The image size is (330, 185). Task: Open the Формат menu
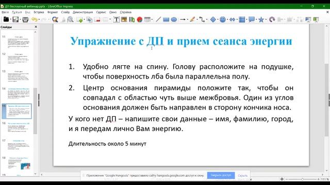point(53,12)
